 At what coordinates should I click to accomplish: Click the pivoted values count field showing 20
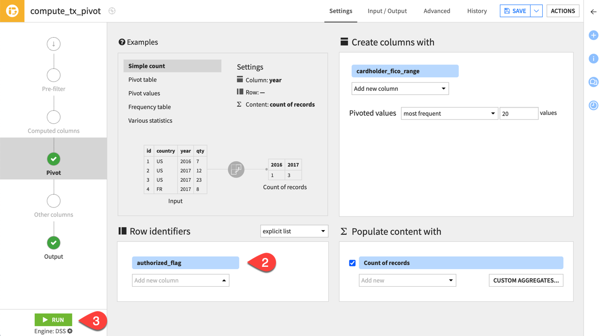pos(519,113)
